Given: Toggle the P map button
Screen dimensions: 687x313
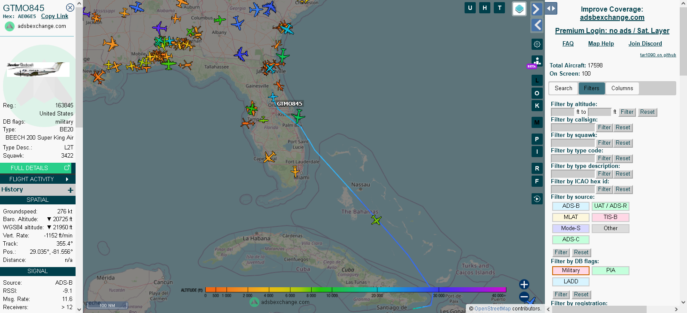Looking at the screenshot, I should tap(537, 139).
